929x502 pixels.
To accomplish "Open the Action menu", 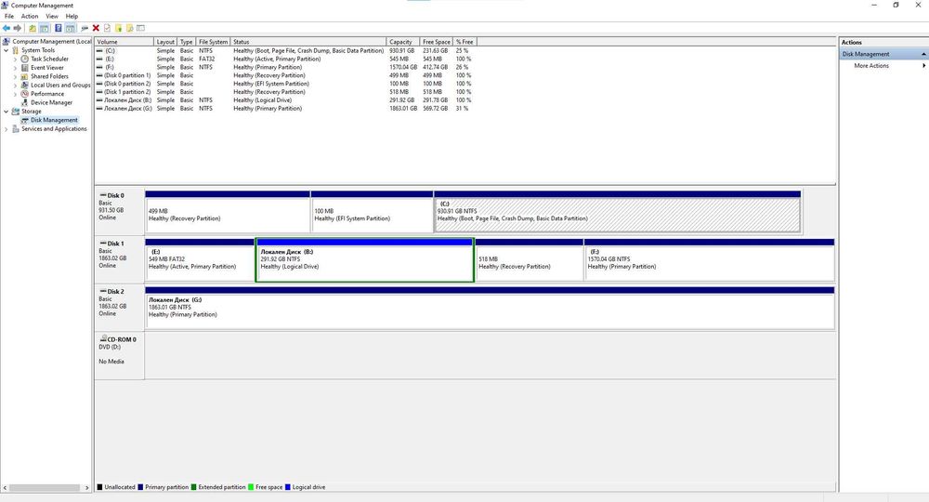I will click(30, 16).
